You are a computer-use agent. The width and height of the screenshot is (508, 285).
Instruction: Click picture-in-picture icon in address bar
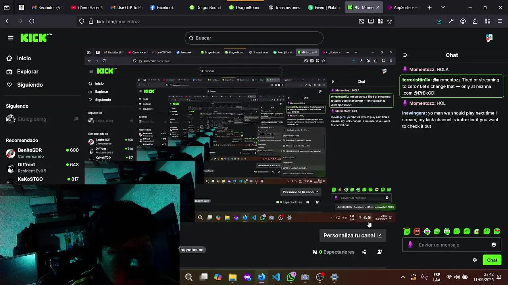[x=362, y=21]
